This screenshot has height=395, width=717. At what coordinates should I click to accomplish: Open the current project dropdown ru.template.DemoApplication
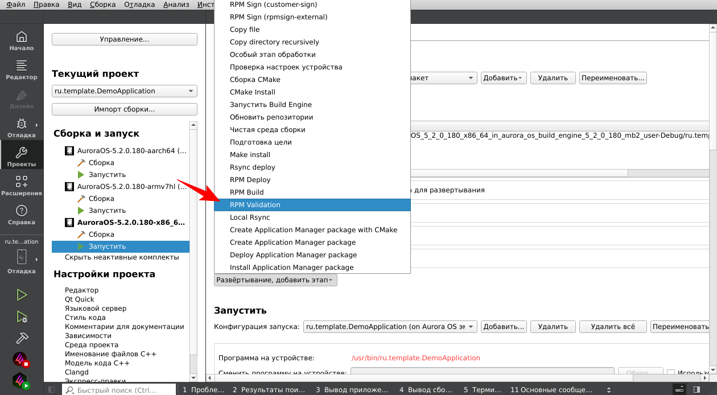124,90
